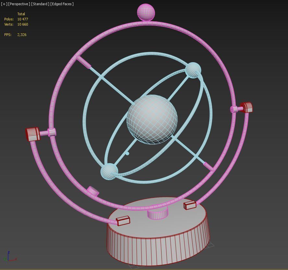Select the small center knob on the base
Viewport: 288px width, 270px height.
click(157, 214)
